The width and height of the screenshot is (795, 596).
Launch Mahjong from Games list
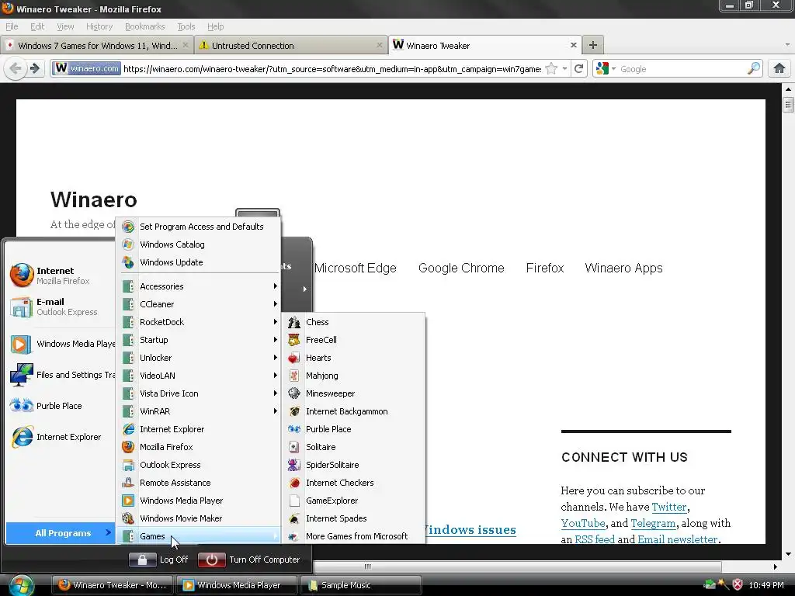pos(353,376)
